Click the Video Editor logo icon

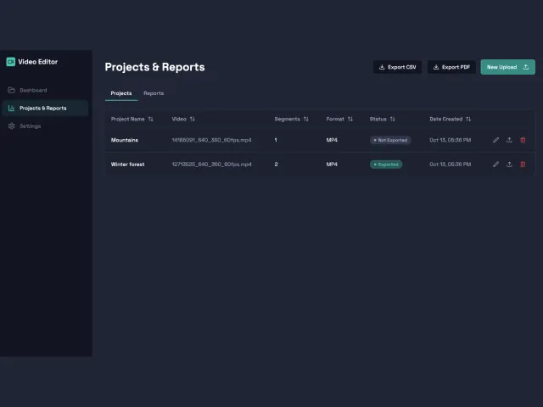tap(11, 62)
